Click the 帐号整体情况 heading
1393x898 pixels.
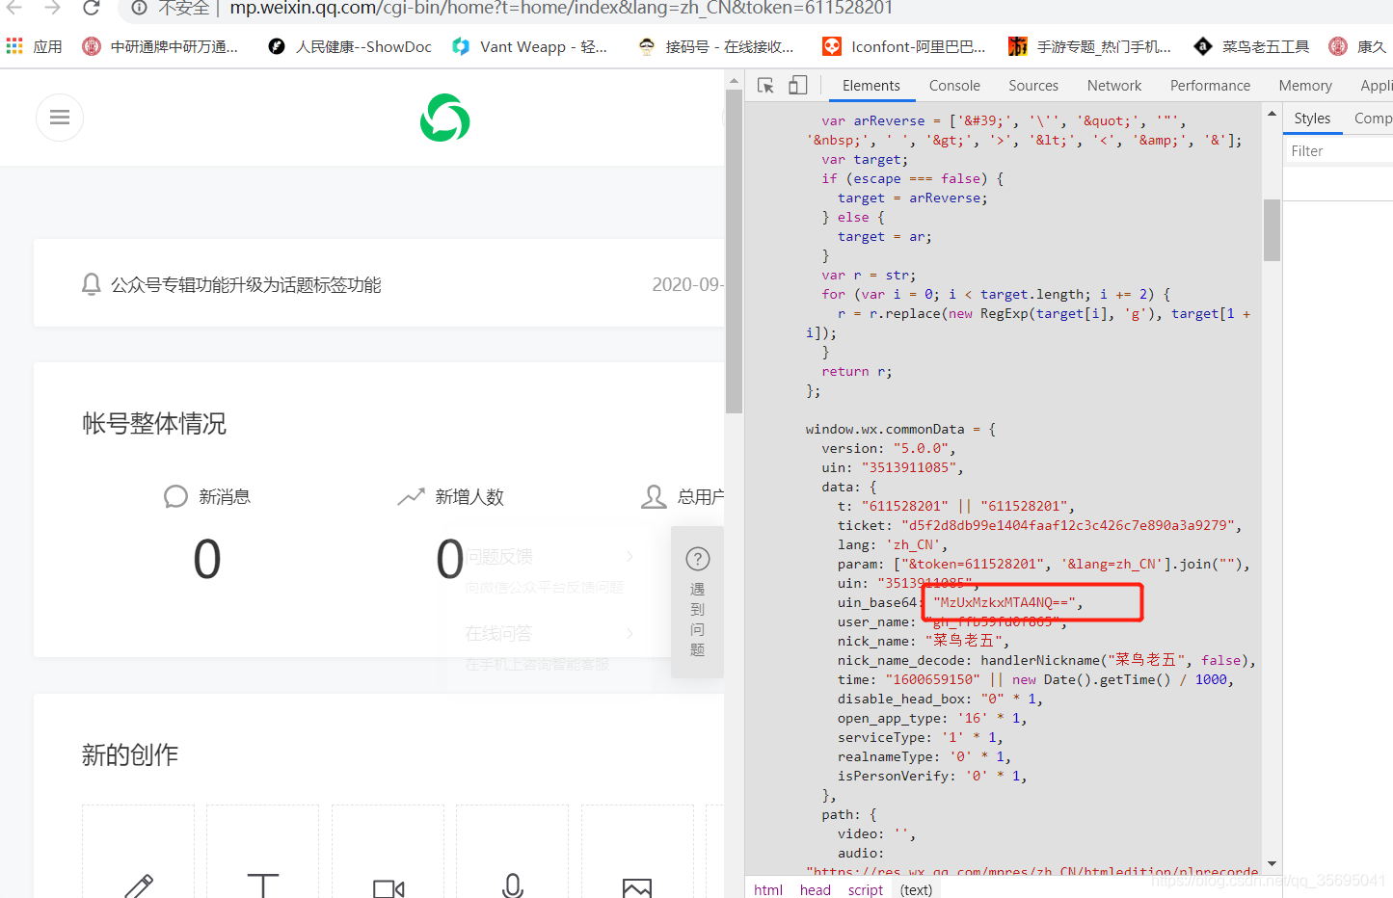154,424
